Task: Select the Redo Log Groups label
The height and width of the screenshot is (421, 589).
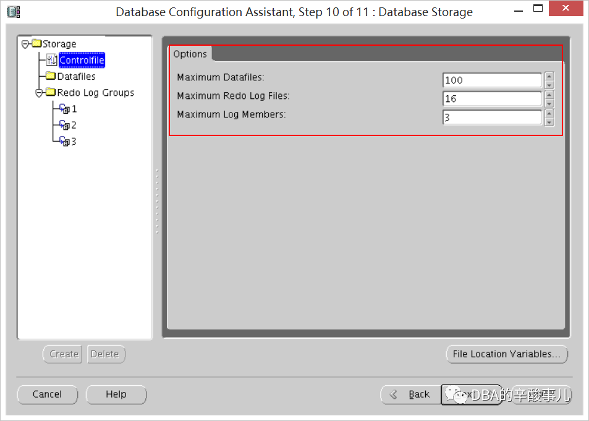Action: [95, 93]
